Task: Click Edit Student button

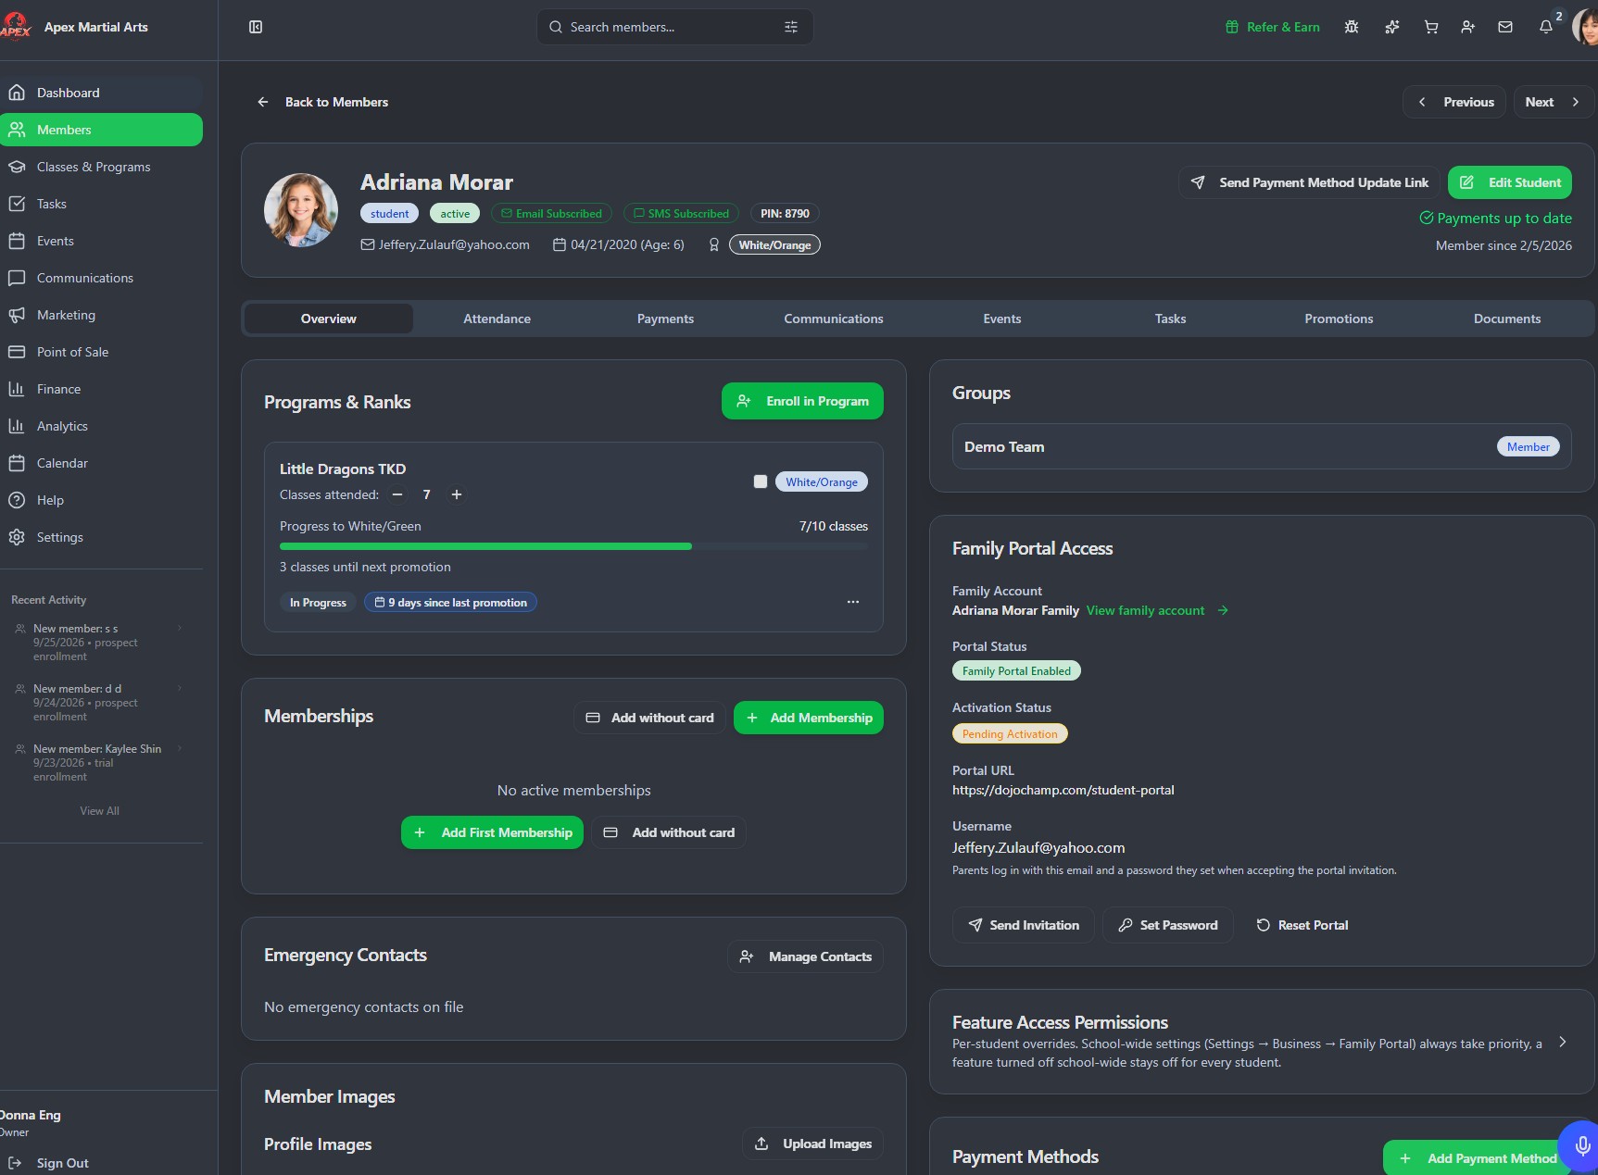Action: click(1510, 182)
